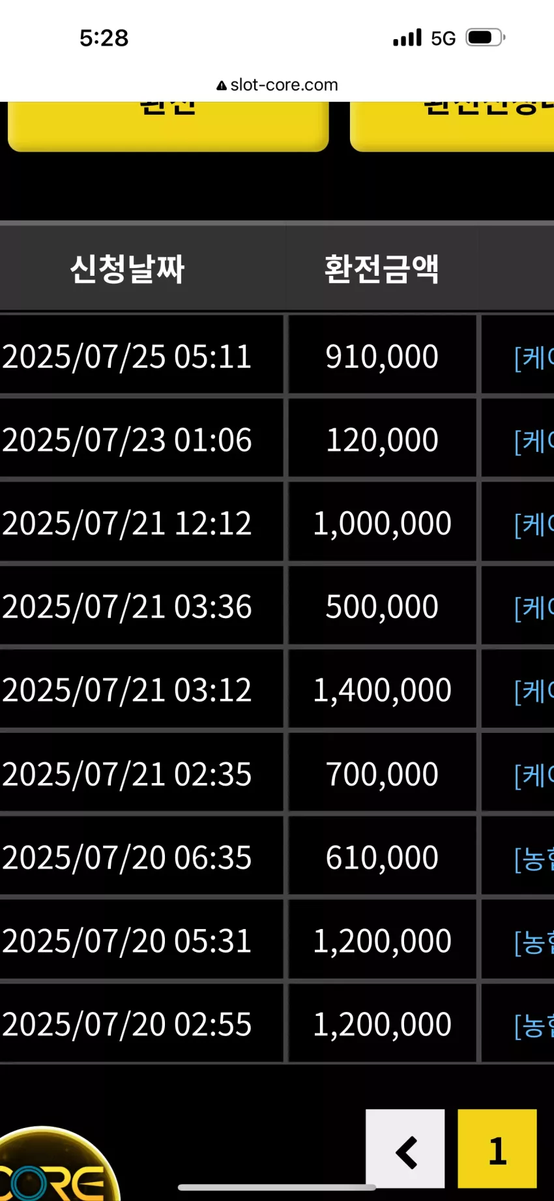Open bank link in 500,000 row

click(x=534, y=608)
